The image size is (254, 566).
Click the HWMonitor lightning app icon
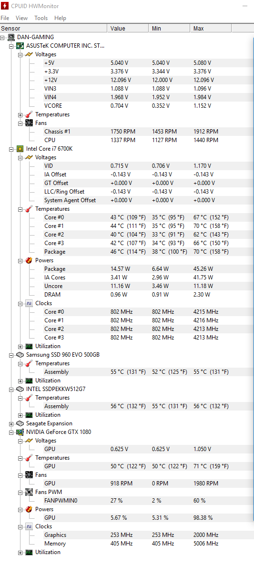pyautogui.click(x=5, y=6)
